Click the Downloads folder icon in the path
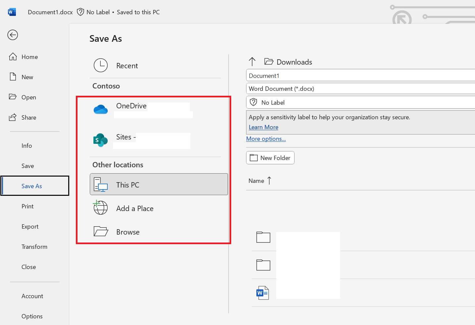Screen dimensions: 475x325 coord(269,62)
